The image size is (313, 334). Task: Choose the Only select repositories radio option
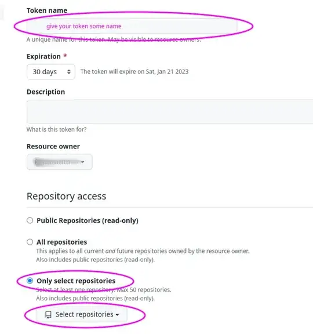point(30,281)
